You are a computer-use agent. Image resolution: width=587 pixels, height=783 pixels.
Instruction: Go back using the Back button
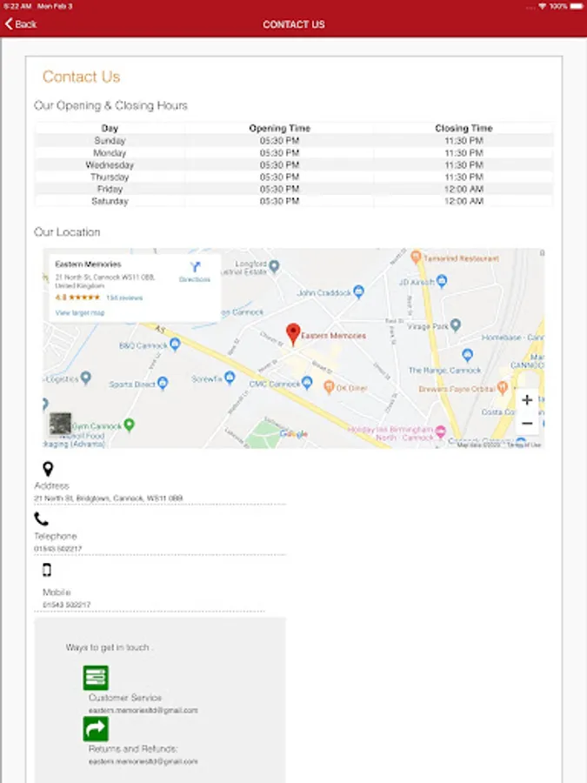21,24
